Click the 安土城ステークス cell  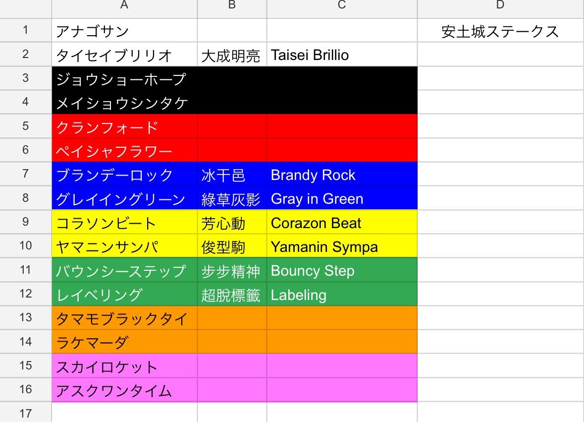pos(501,30)
